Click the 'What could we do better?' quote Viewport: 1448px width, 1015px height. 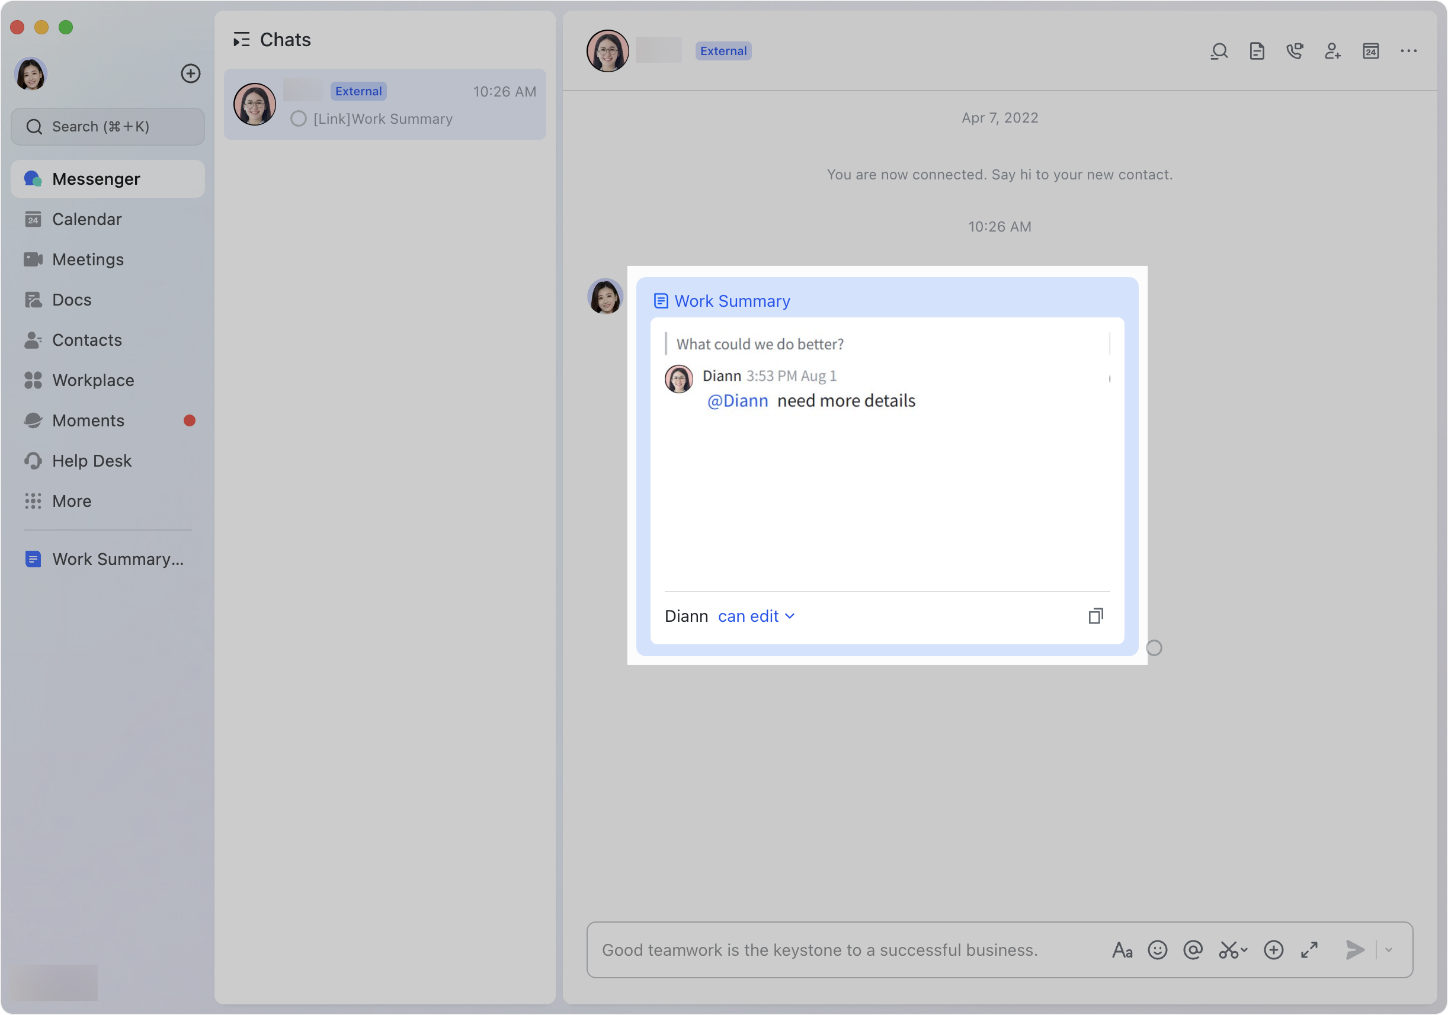(x=760, y=344)
